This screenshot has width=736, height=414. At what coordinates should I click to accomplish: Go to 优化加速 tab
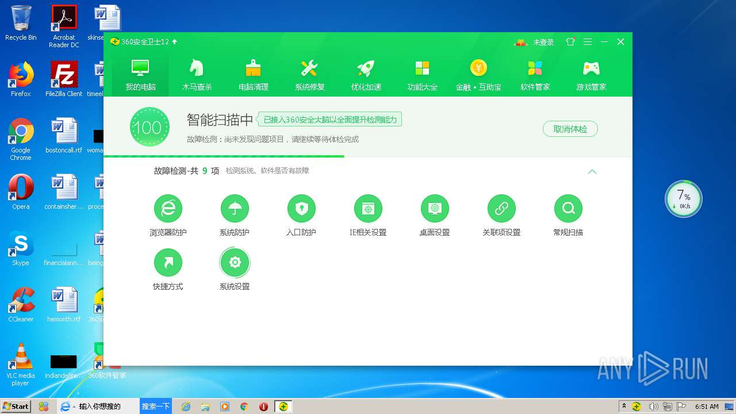coord(366,75)
